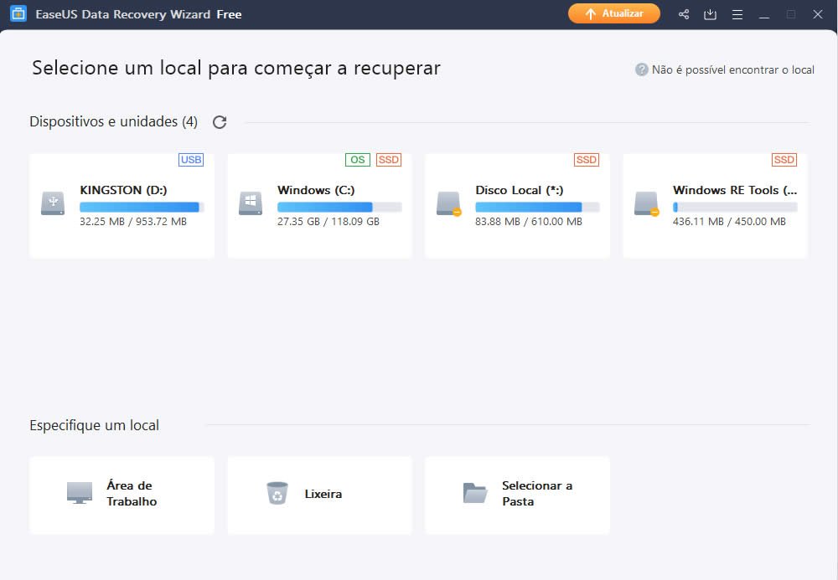The width and height of the screenshot is (838, 580).
Task: Click the recycle bin icon
Action: pyautogui.click(x=277, y=493)
